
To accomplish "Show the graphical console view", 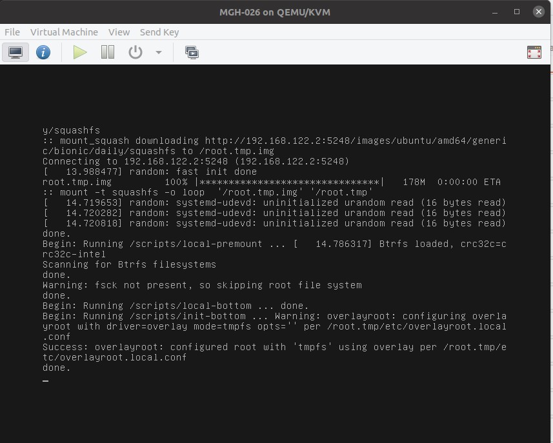I will coord(15,52).
